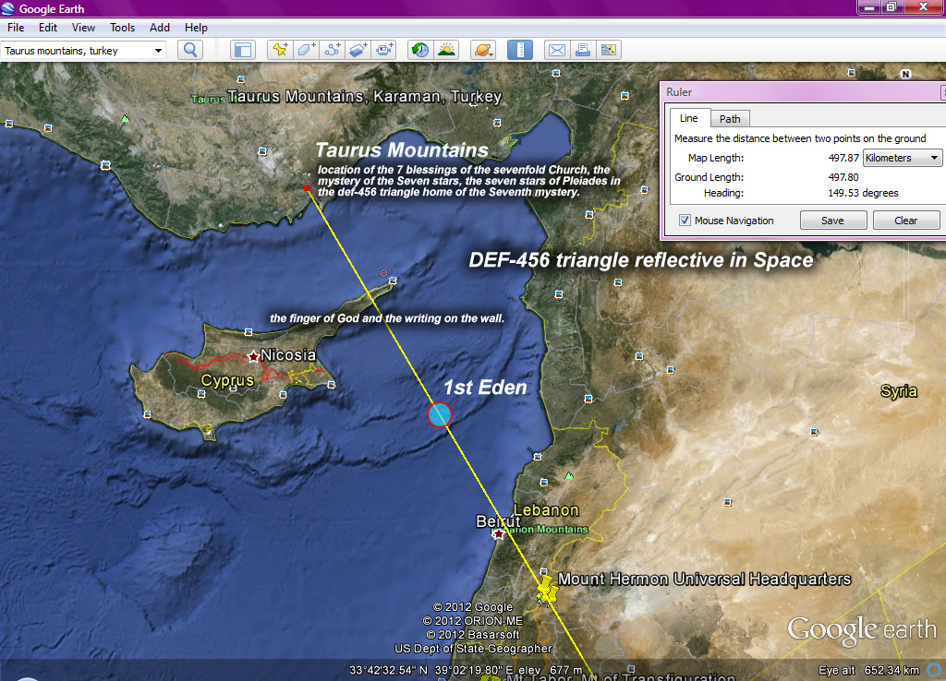Click the Mount Hermon Universal Headquarters label
946x681 pixels.
[704, 579]
